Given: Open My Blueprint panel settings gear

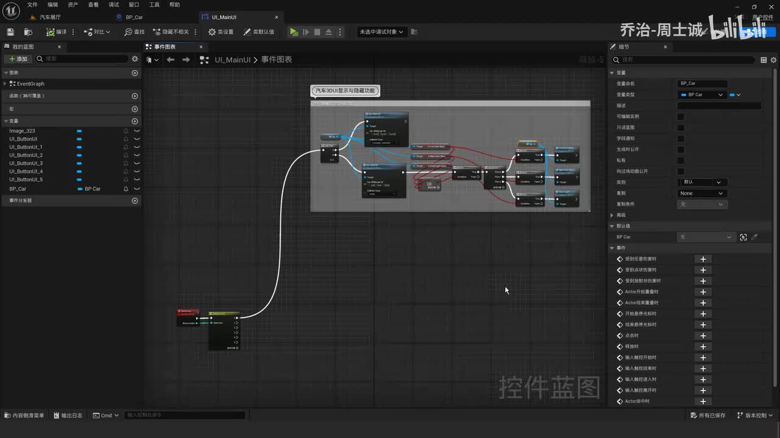Looking at the screenshot, I should (135, 59).
